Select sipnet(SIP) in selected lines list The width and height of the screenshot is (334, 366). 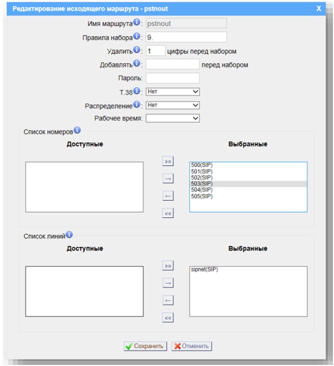[206, 270]
